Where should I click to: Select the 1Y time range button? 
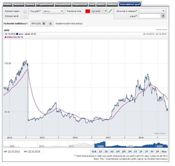coord(135,151)
